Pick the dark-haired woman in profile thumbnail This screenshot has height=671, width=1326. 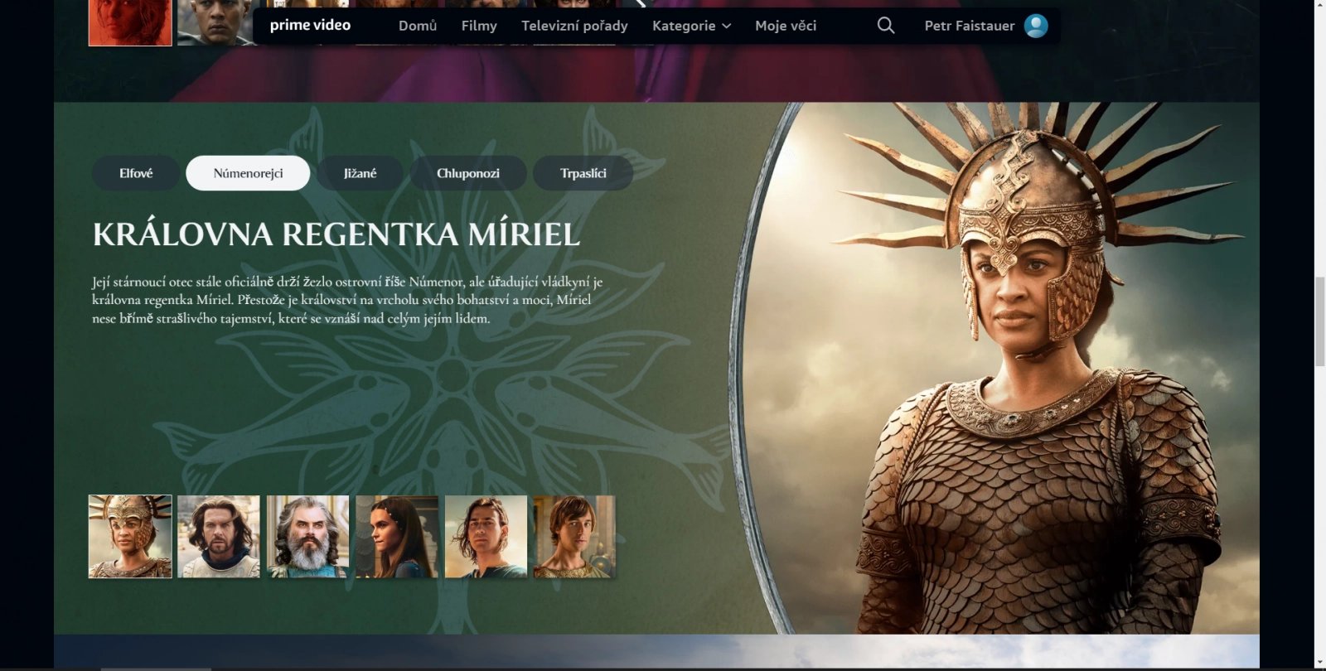(397, 537)
